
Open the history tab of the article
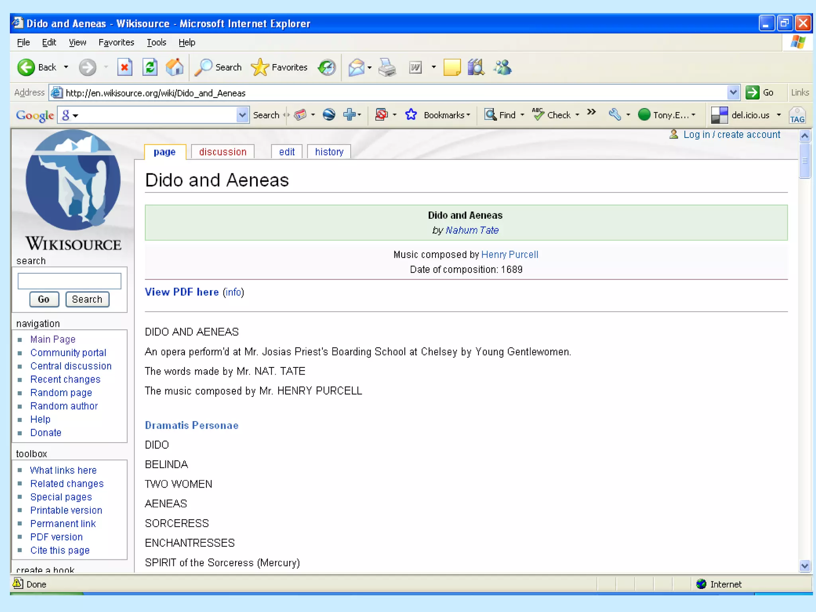pos(329,152)
